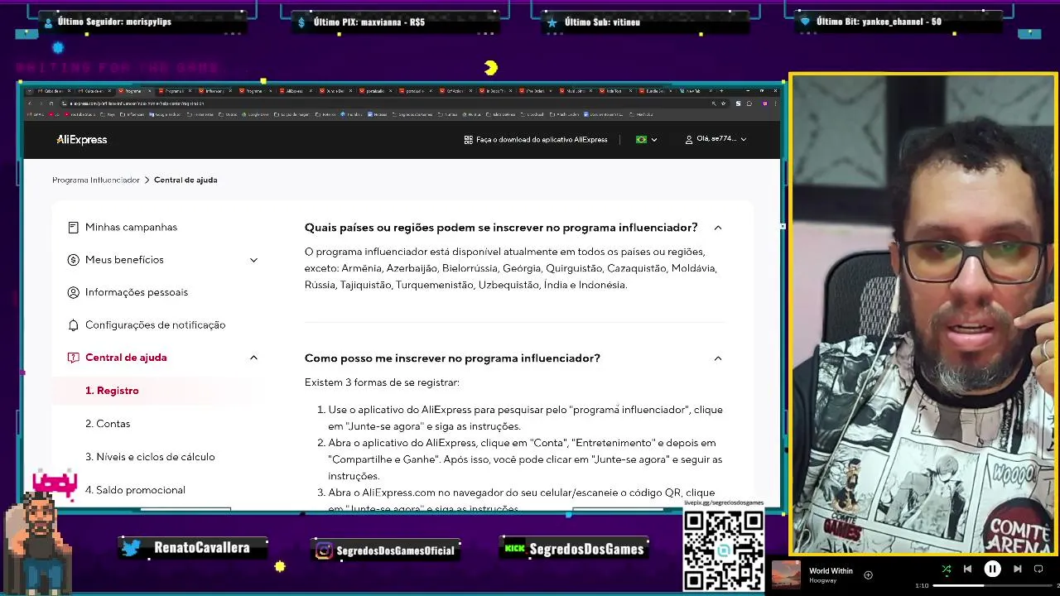The width and height of the screenshot is (1060, 596).
Task: Click the 'Meus benefícios' coin icon
Action: 73,260
